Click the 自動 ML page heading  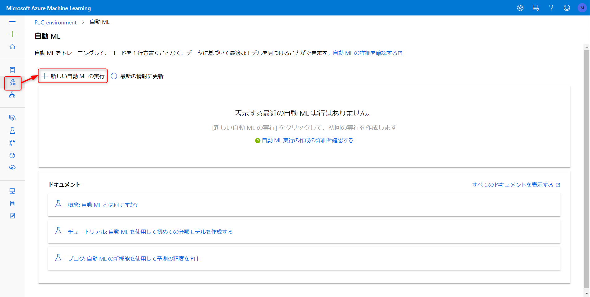pos(47,36)
